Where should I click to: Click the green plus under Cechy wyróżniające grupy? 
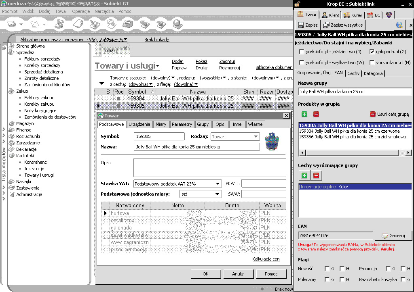(304, 175)
